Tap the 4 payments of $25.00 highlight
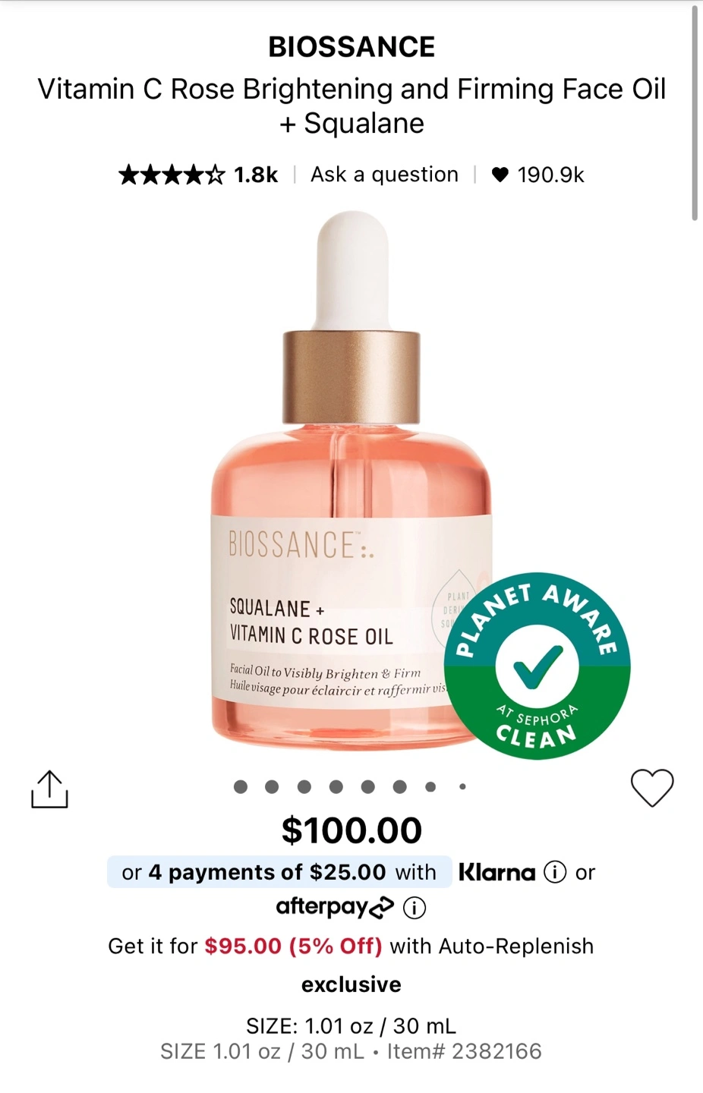 pyautogui.click(x=279, y=872)
